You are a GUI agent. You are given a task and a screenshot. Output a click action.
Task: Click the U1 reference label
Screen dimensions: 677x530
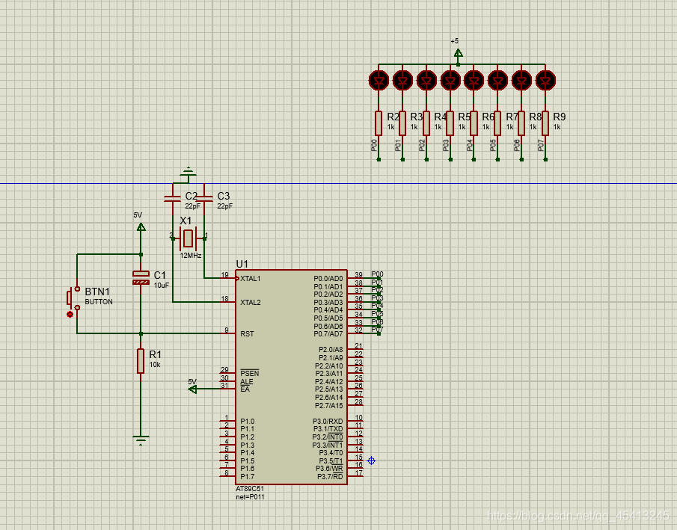coord(242,264)
